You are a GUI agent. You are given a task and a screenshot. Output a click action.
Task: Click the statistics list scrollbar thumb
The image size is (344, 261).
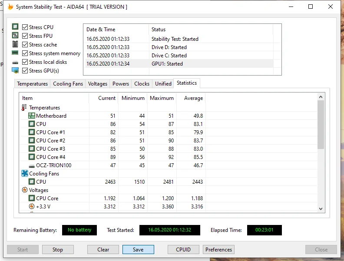coord(321,125)
